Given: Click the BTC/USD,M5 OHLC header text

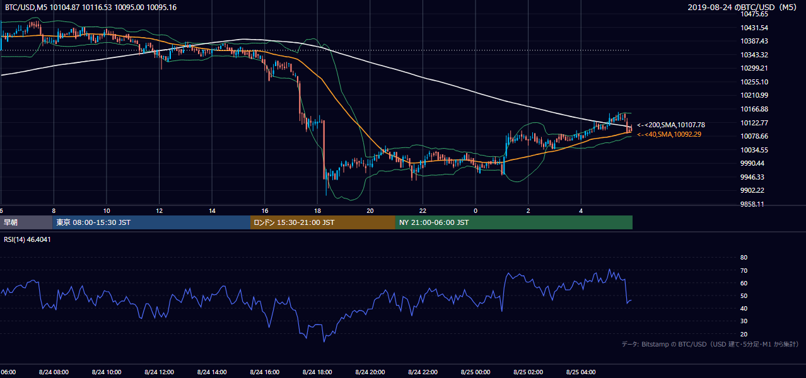Looking at the screenshot, I should [x=91, y=8].
